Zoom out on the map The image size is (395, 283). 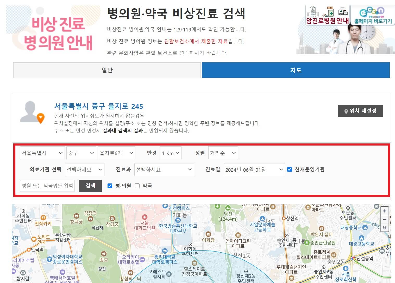[x=385, y=220]
